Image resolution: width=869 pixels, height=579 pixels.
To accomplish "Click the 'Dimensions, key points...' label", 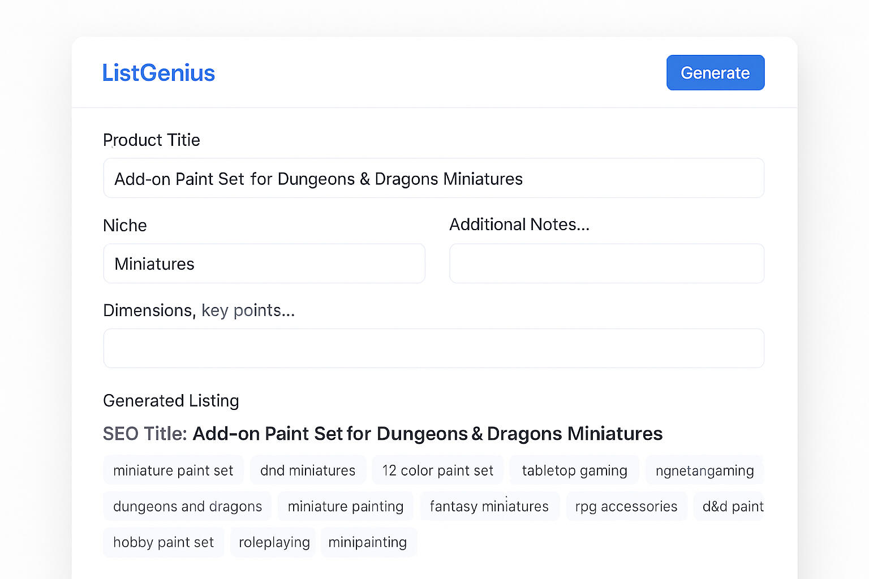I will point(199,310).
